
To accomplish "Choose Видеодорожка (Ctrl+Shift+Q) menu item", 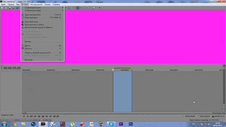I will click(43, 17).
